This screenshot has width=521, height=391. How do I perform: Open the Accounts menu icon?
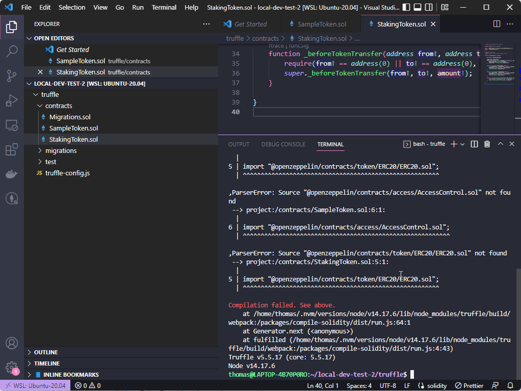point(12,343)
